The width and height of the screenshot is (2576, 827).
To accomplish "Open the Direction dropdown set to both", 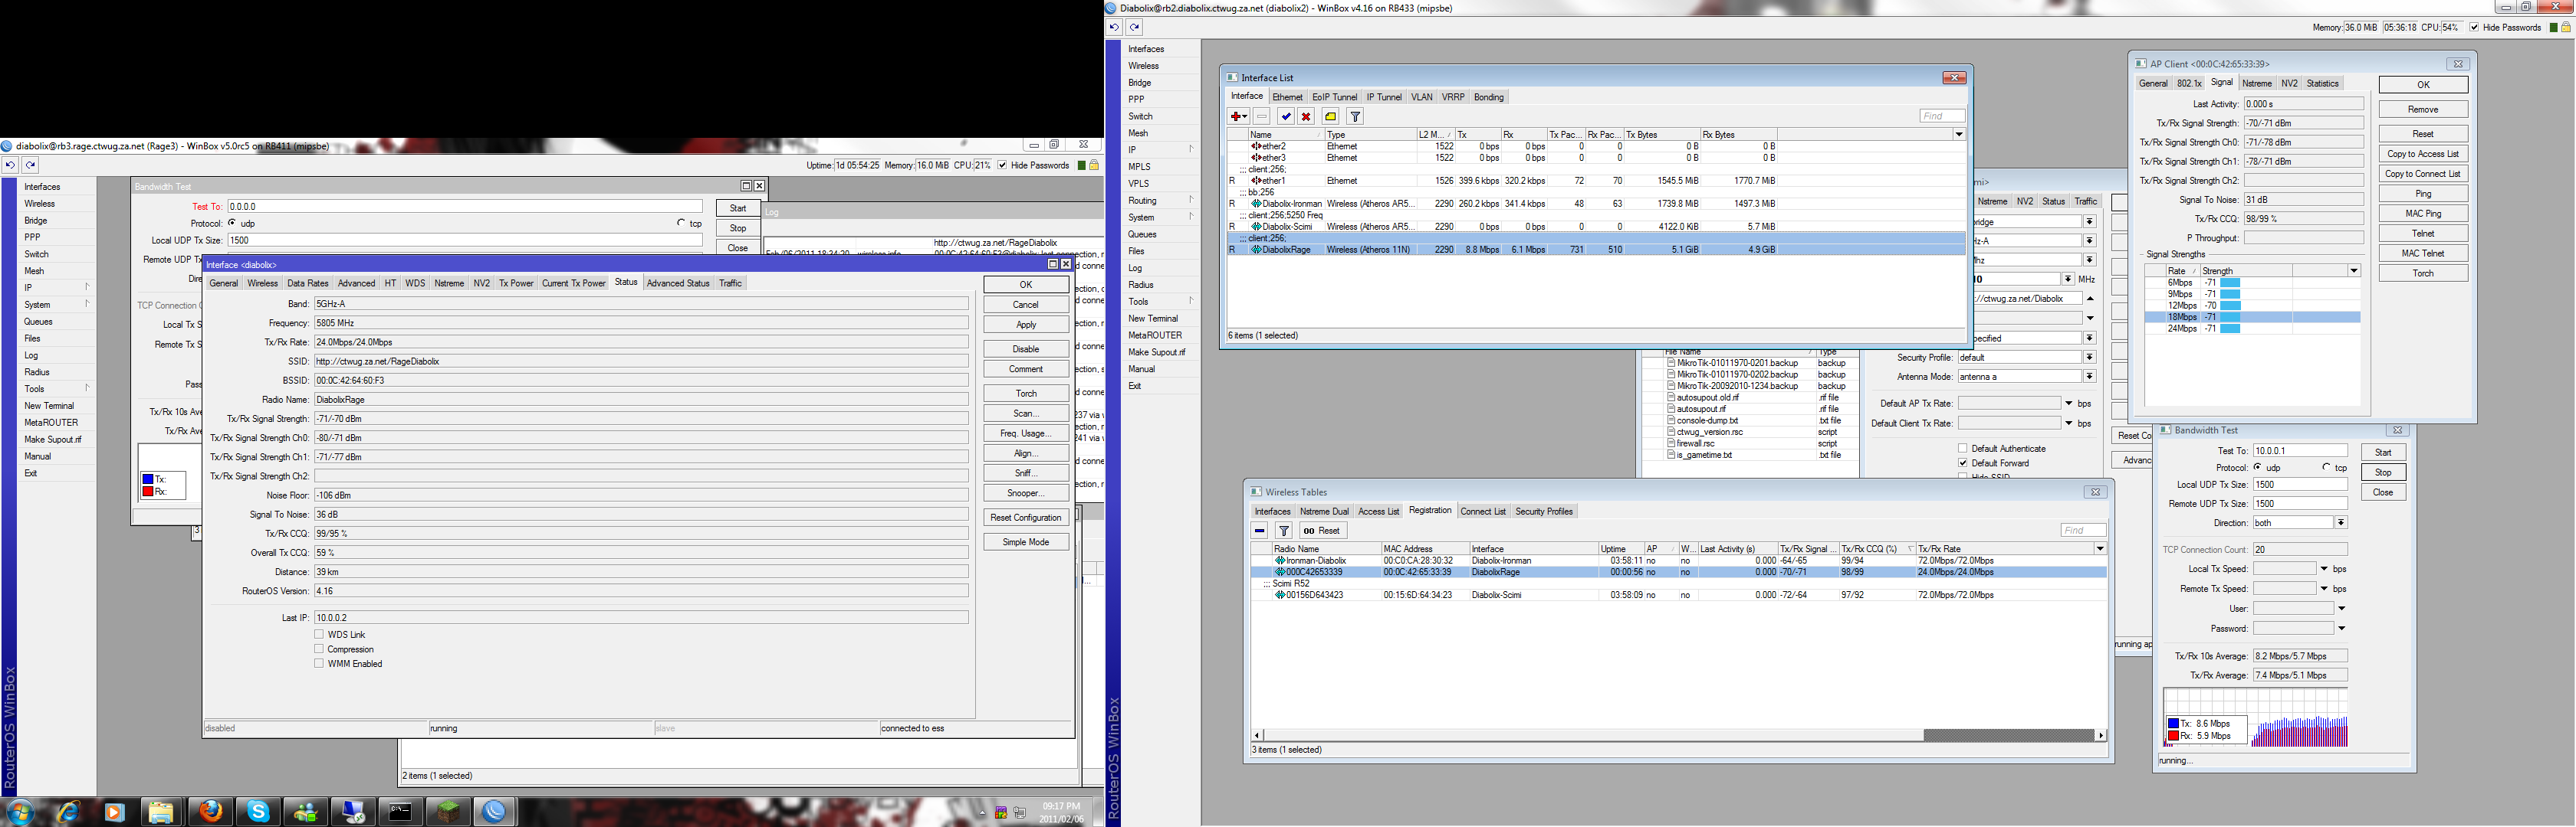I will coord(2341,522).
